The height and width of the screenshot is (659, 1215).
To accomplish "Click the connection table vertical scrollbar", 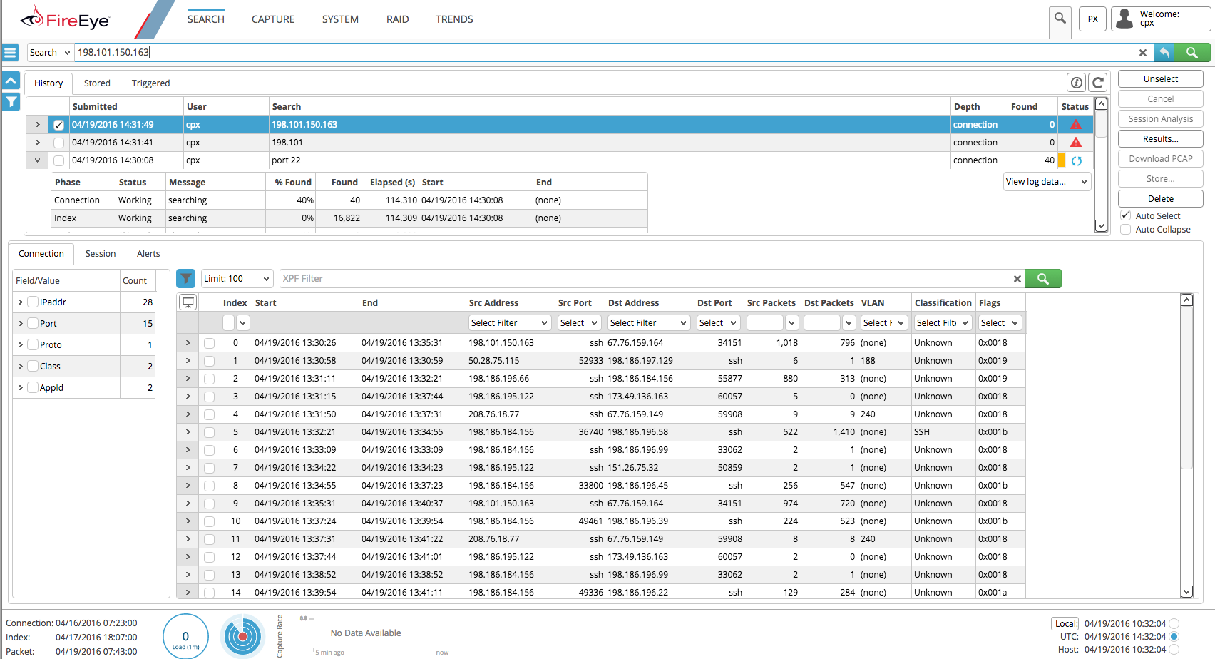I will (1186, 445).
